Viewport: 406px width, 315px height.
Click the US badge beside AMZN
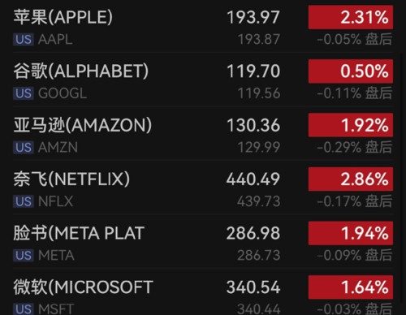[24, 148]
